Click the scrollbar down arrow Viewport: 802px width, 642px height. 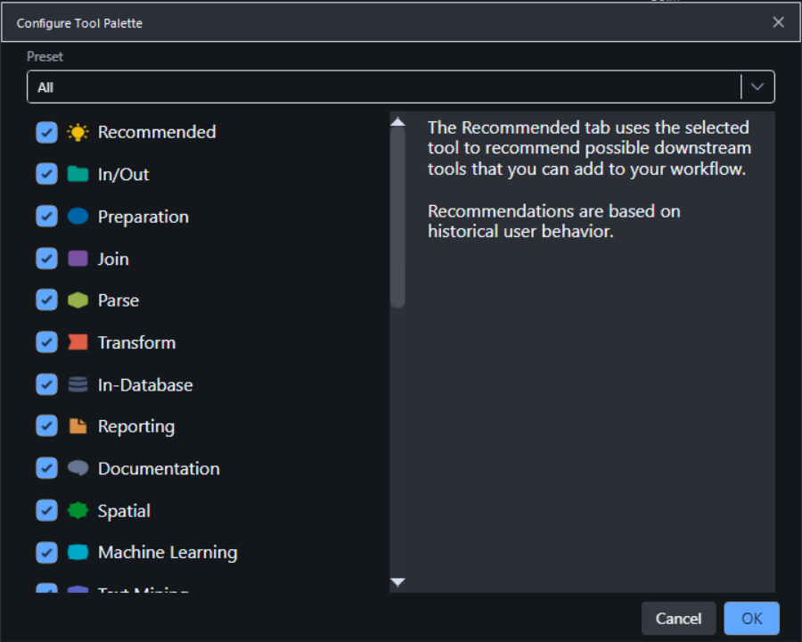click(x=397, y=581)
